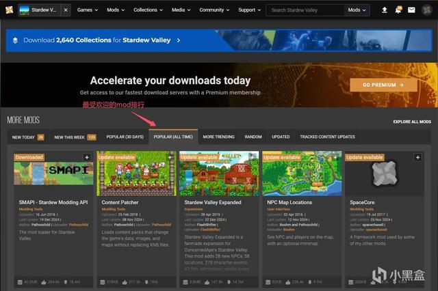
Task: Click Expansions category under Stardew Valley Expanded
Action: (194, 209)
